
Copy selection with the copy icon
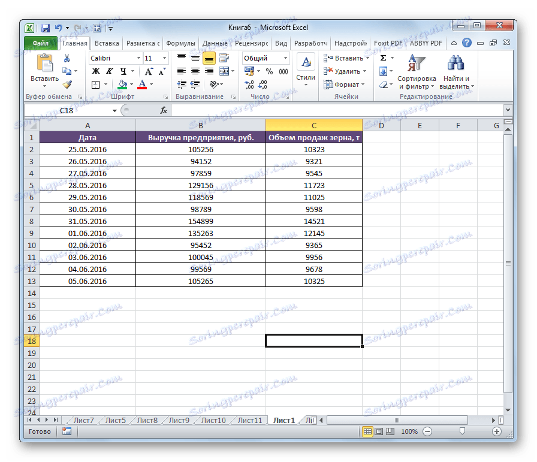(x=67, y=71)
